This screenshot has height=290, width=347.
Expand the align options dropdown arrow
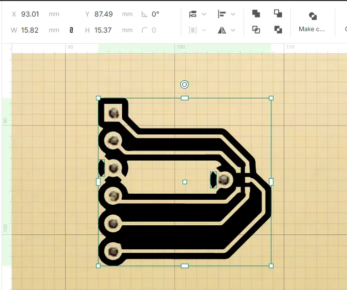pos(233,14)
